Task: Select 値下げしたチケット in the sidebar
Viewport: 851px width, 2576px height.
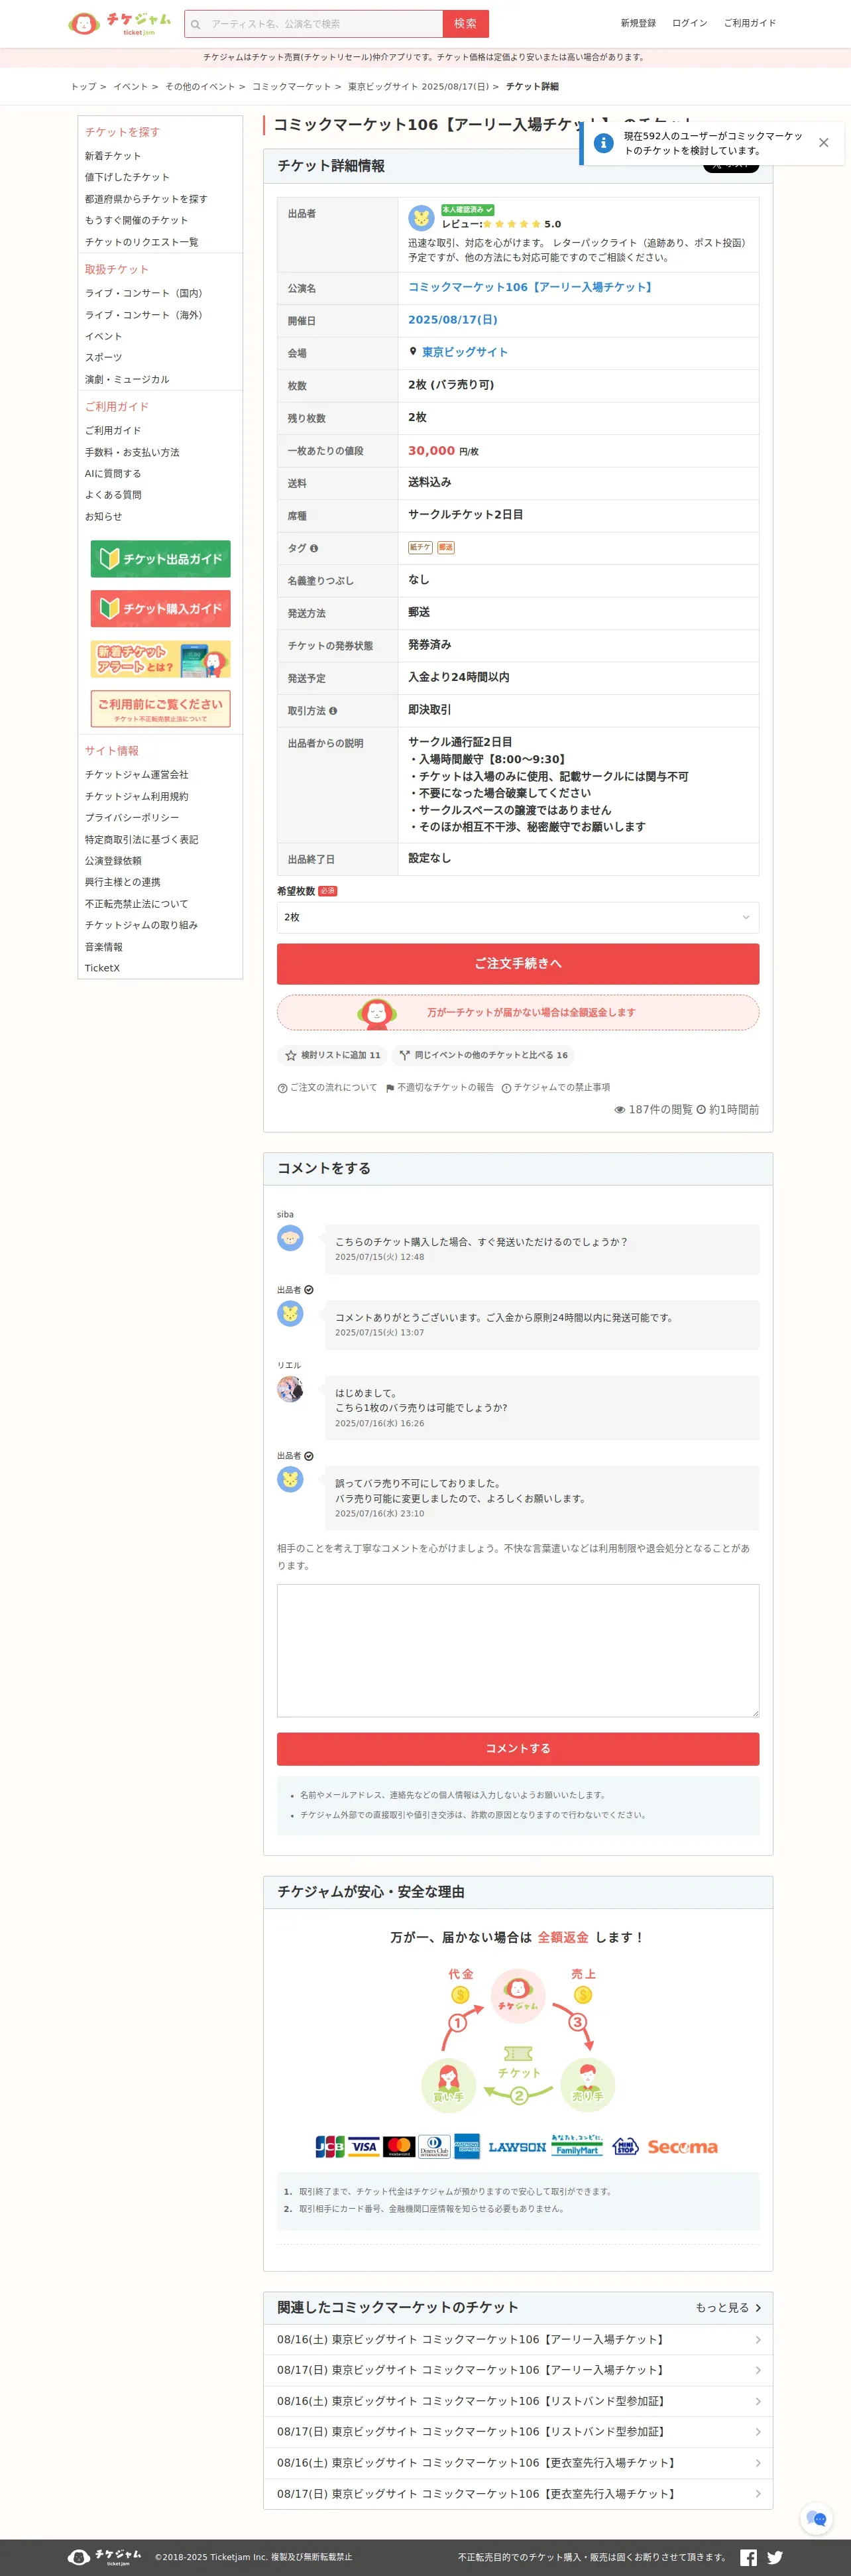Action: (127, 177)
